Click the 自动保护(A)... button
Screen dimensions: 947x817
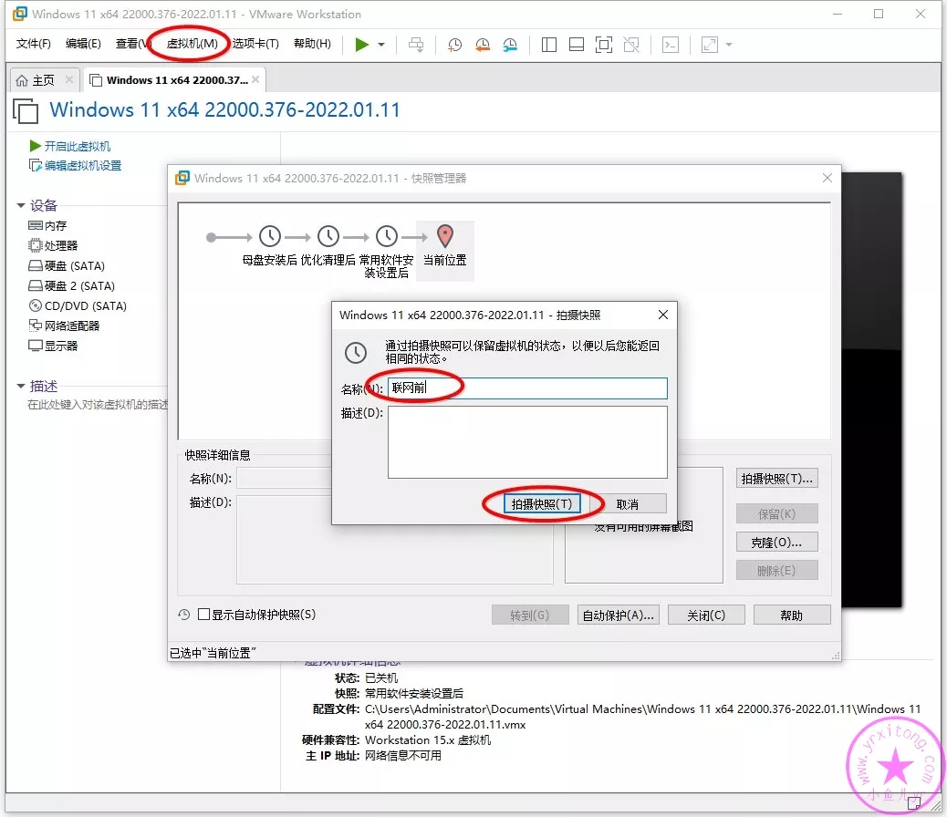click(618, 615)
